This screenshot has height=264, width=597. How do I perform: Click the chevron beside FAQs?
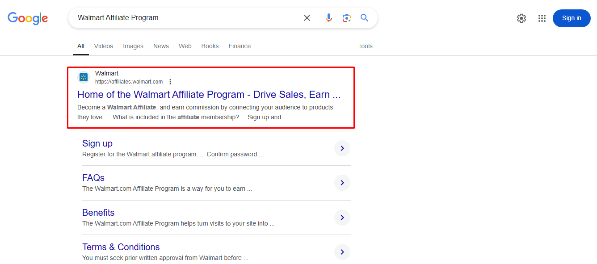[x=342, y=183]
